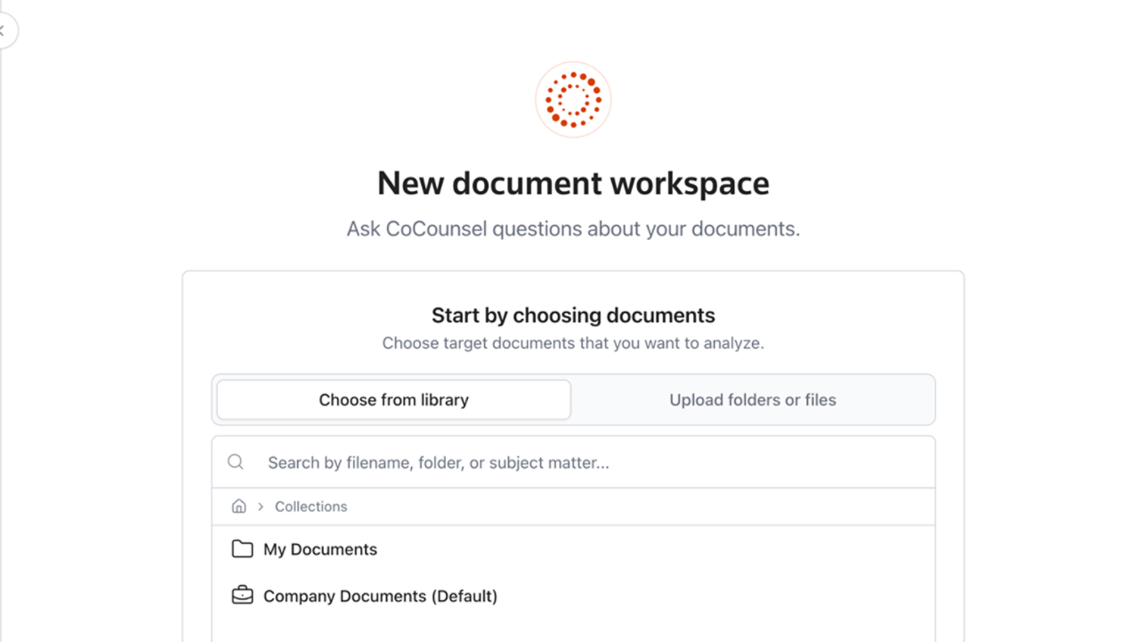Click the (Default) label beside Company Documents
The image size is (1139, 642).
tap(464, 596)
